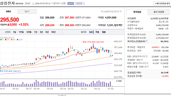Viewport: 171px width, 96px height.
Task: Click help icon beside 추정PER EPS
Action: coord(142,60)
